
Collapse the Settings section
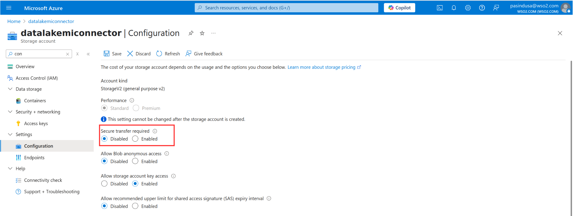click(10, 134)
